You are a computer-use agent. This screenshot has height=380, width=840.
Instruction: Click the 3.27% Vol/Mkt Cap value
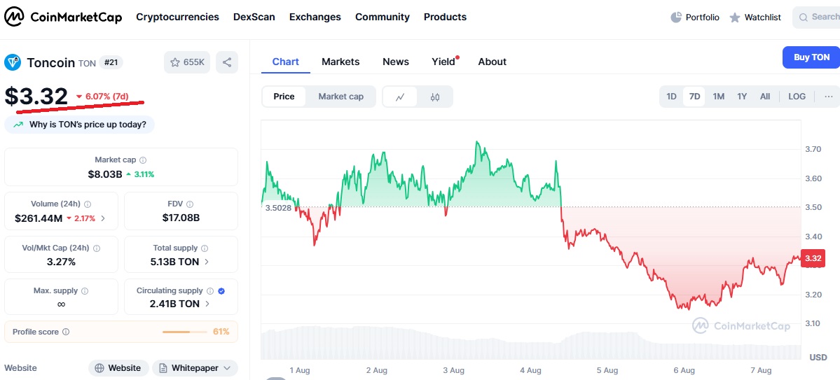[61, 262]
